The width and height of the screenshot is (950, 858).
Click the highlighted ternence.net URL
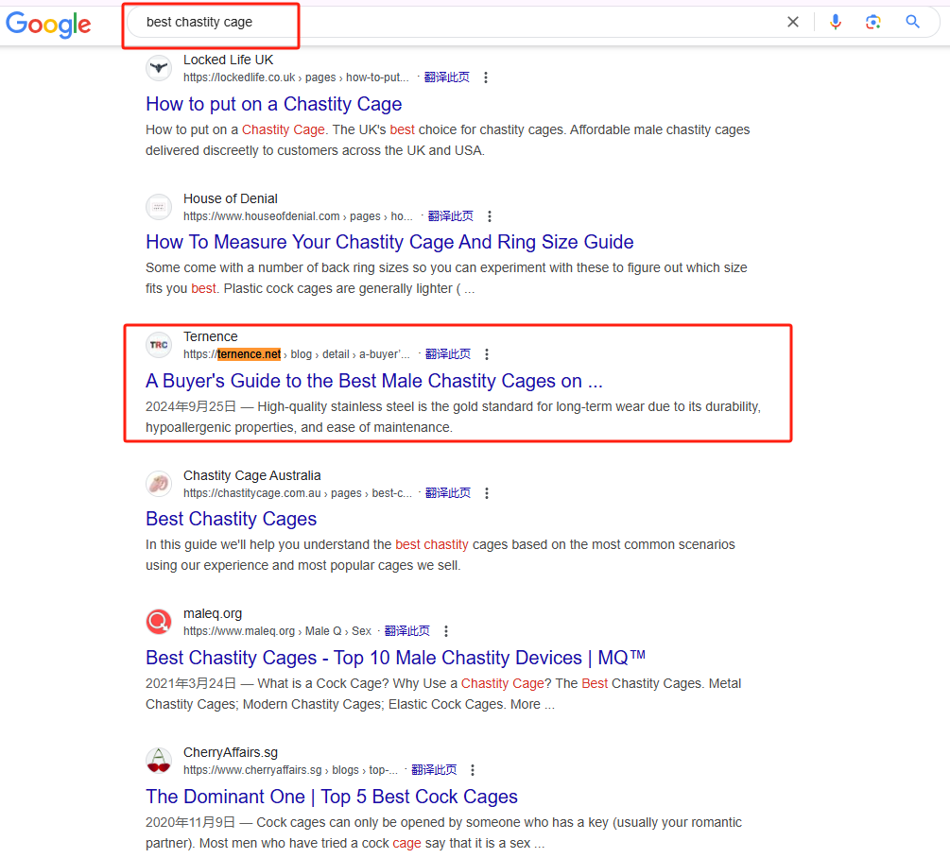(249, 354)
